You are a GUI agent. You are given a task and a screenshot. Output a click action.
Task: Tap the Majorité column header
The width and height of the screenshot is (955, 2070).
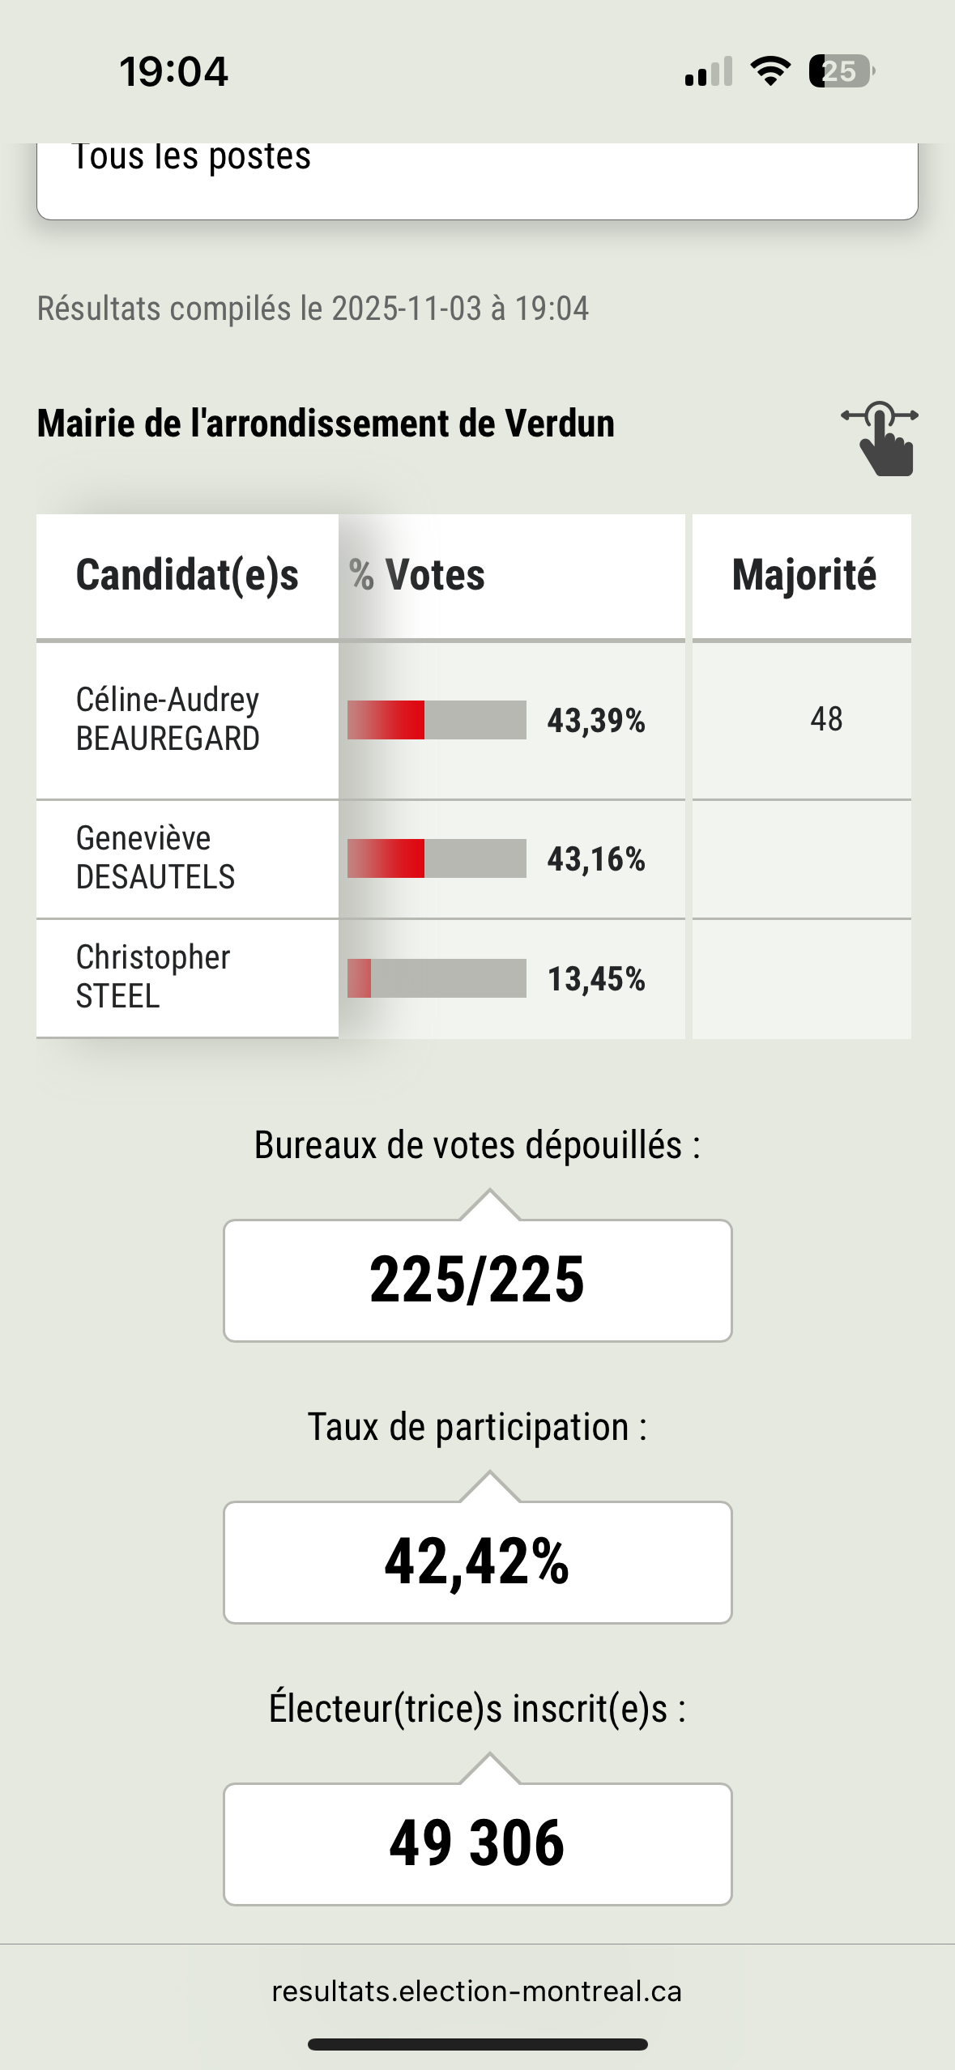pos(803,576)
